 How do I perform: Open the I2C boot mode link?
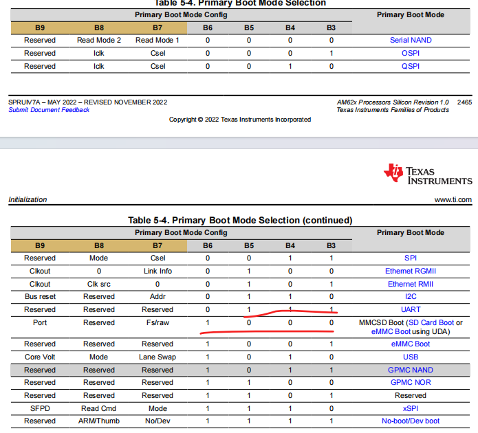pos(411,297)
